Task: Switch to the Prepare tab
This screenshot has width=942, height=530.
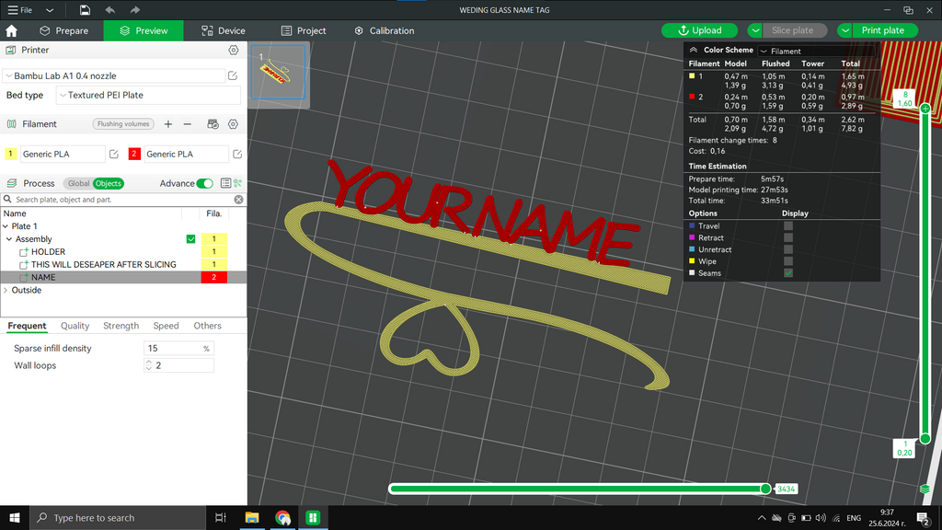Action: coord(63,30)
